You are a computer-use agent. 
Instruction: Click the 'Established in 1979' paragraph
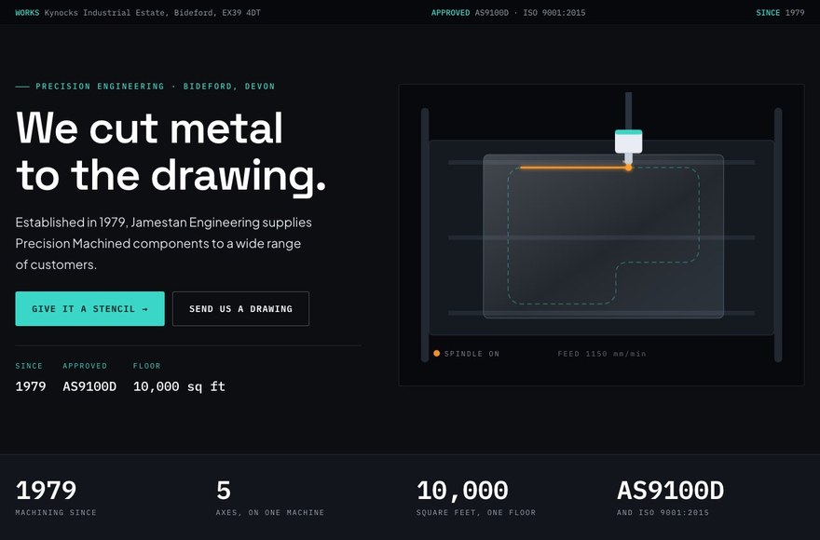tap(164, 243)
